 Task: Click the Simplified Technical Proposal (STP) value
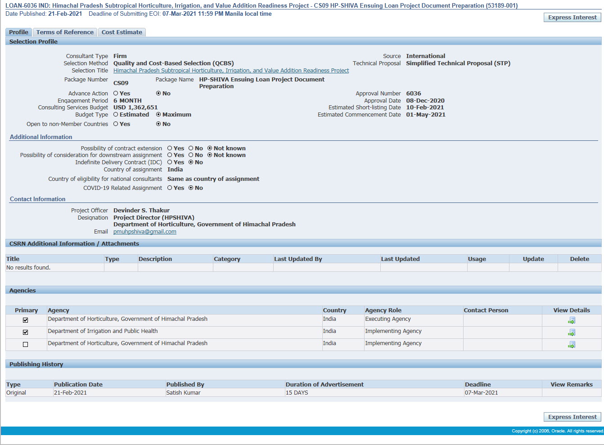[x=458, y=63]
